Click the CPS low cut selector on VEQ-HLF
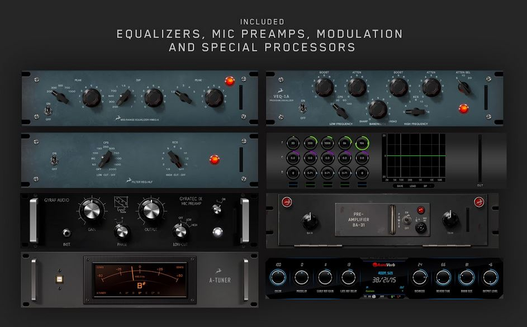Image resolution: width=527 pixels, height=327 pixels. (x=106, y=159)
